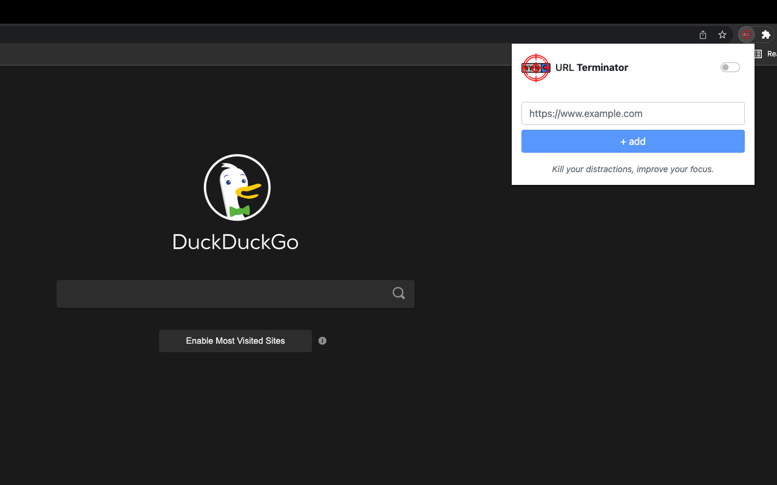The height and width of the screenshot is (485, 777).
Task: Click the share icon in the browser toolbar
Action: pos(702,35)
